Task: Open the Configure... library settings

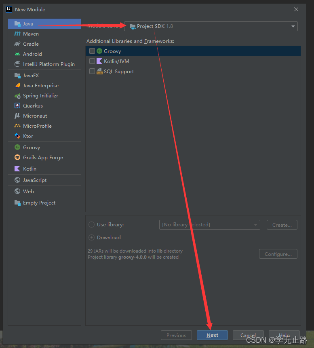Action: pos(278,254)
